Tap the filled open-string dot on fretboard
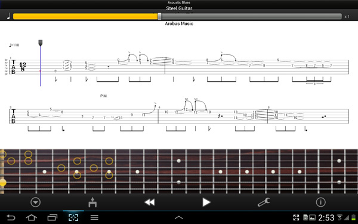Screen dimensions: 358x224 tap(3, 182)
